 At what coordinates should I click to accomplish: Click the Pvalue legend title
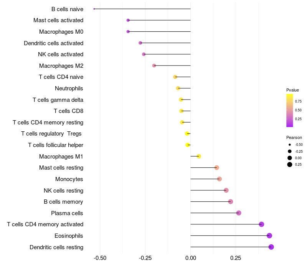[292, 90]
